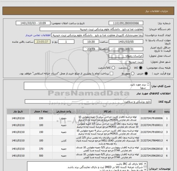
Task: Click public announcement date field 1401/03/03 - 10:09
Action: (x=33, y=23)
